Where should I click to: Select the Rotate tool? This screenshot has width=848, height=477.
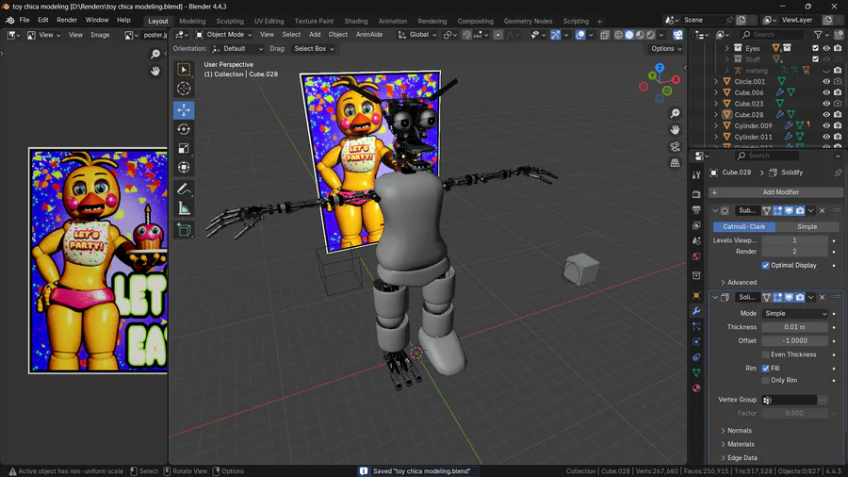(x=184, y=129)
